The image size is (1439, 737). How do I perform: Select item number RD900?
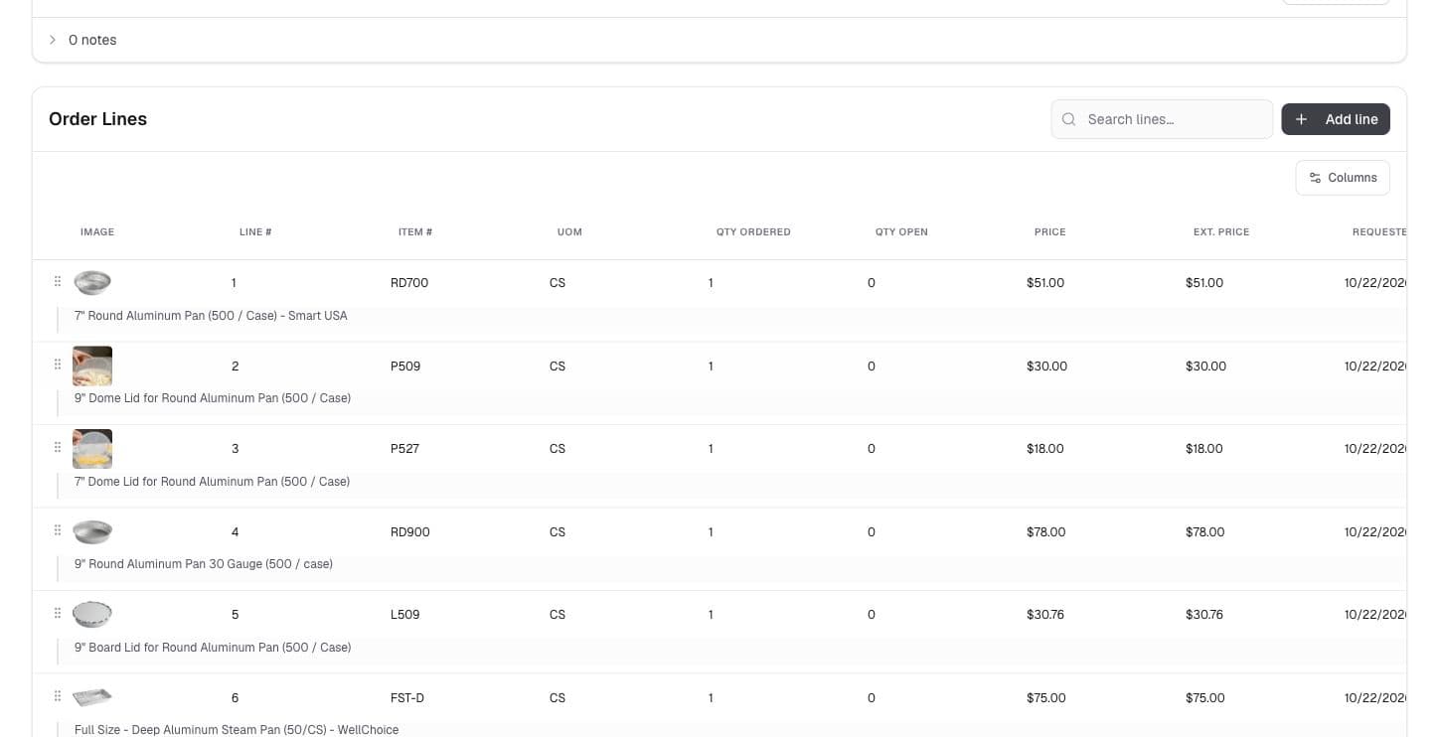tap(410, 532)
